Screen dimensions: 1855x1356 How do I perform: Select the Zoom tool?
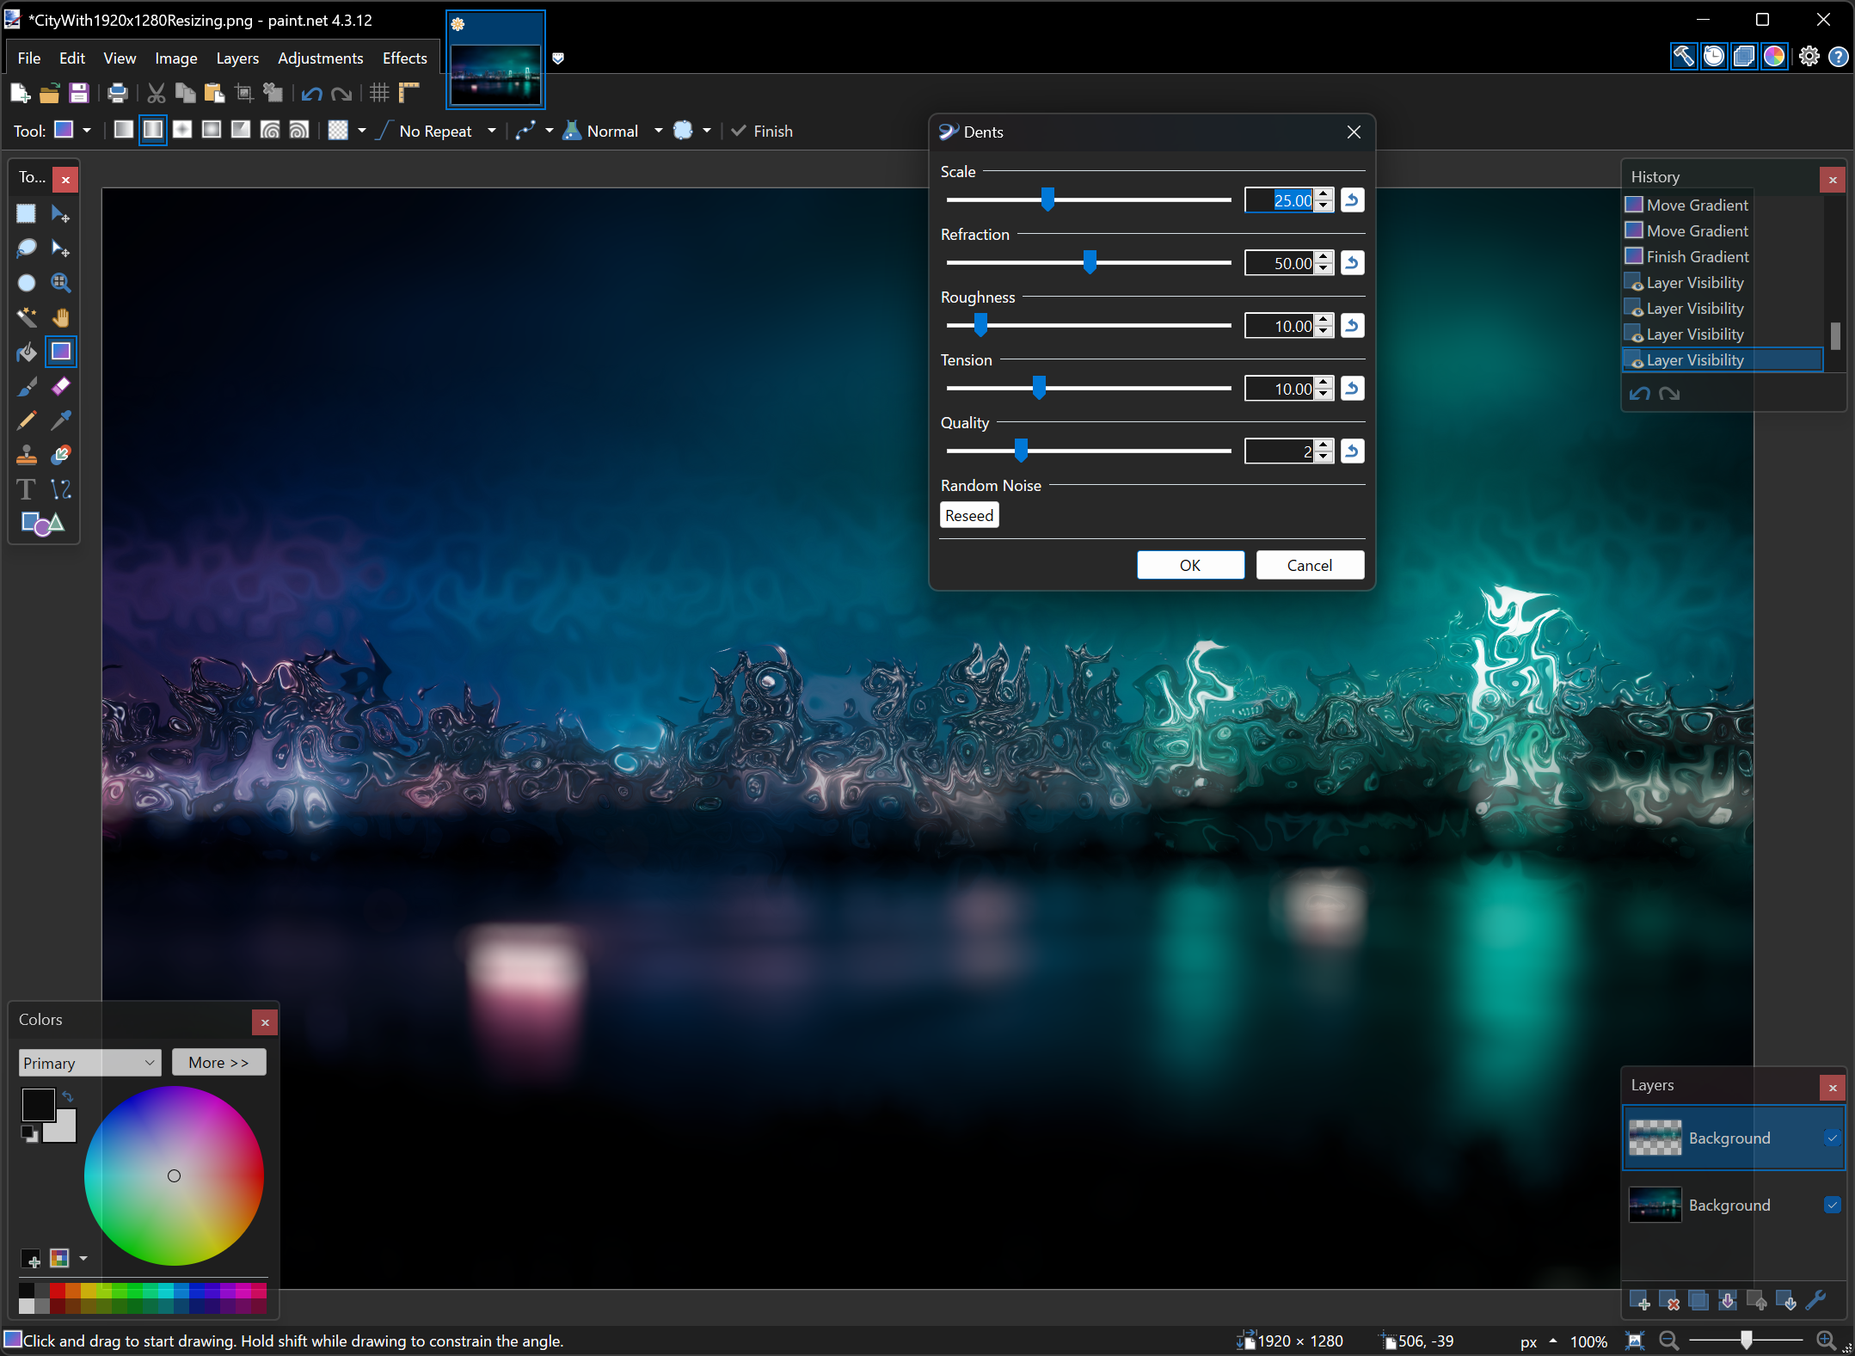point(64,282)
